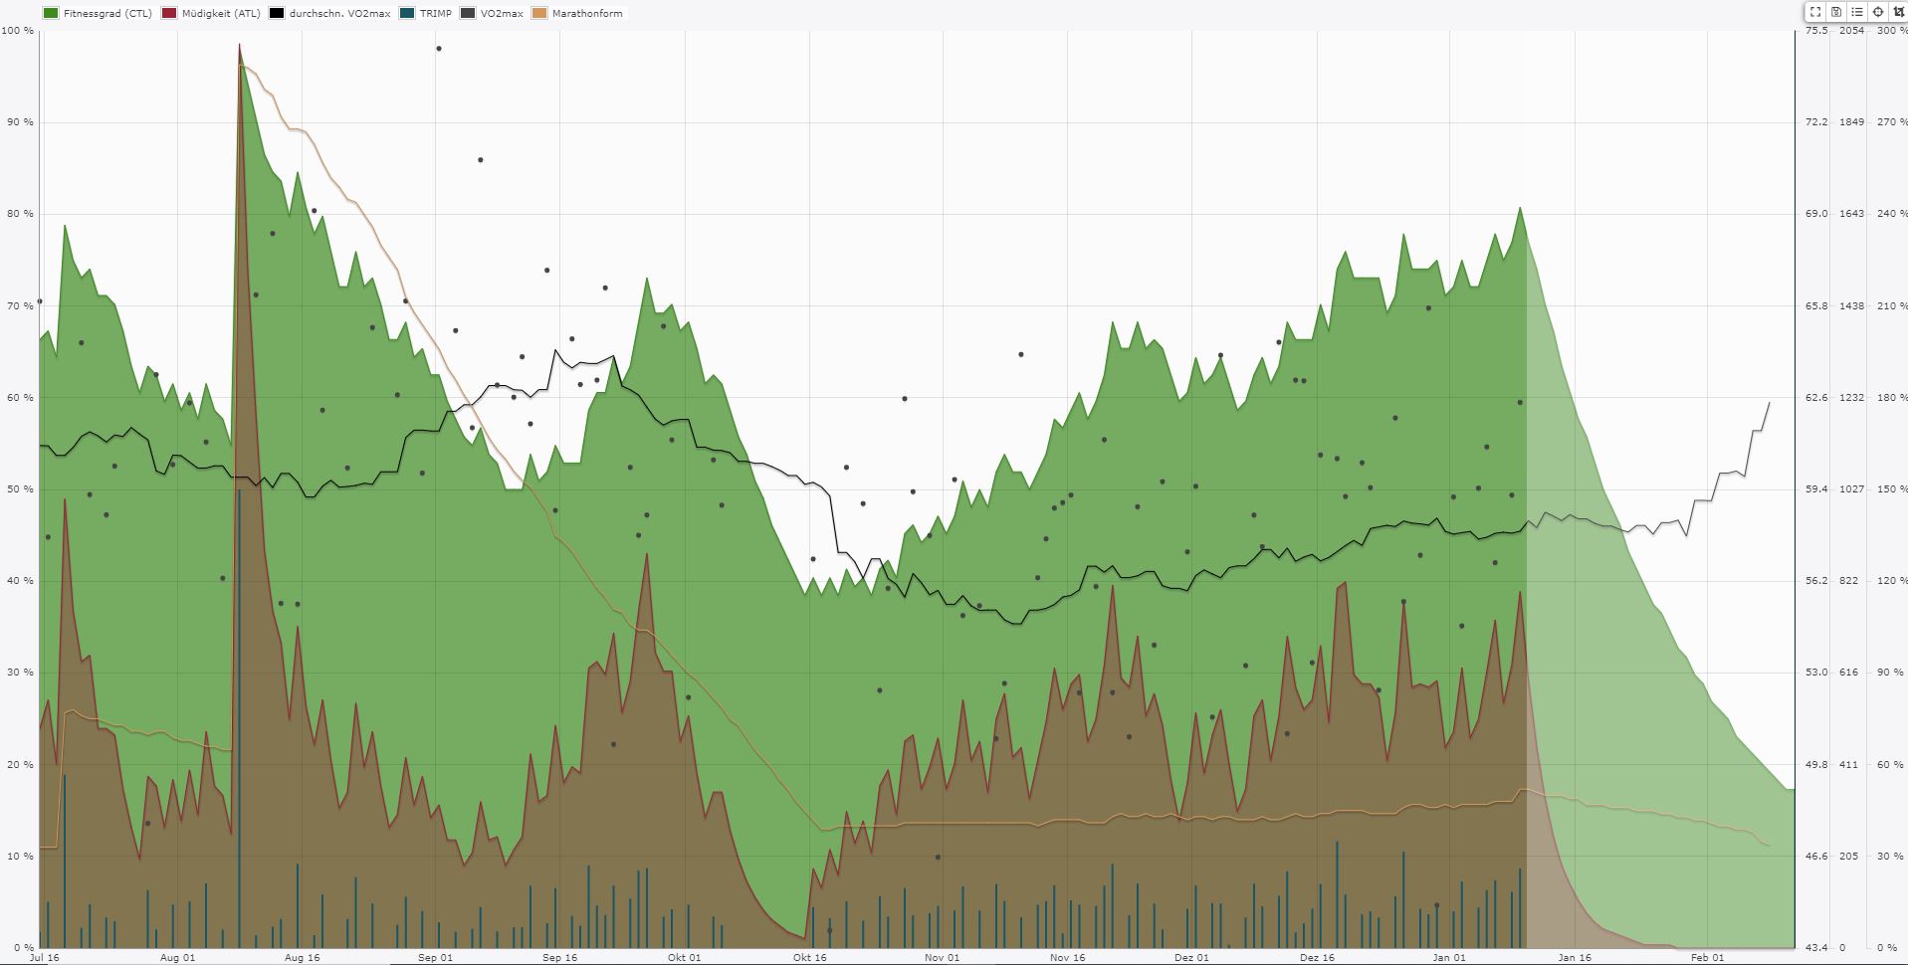Click the green Fitnessgrad color swatch
Image resolution: width=1908 pixels, height=965 pixels.
pos(51,14)
